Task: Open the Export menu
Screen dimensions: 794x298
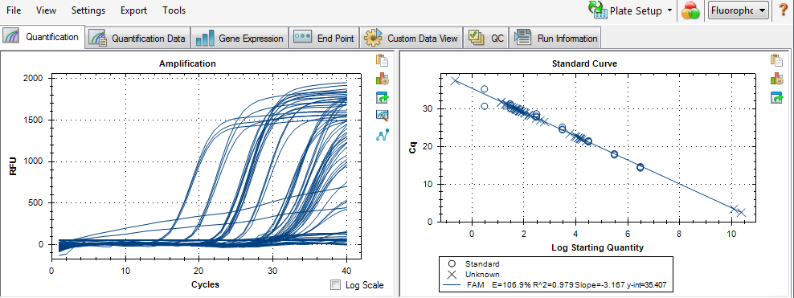Action: click(x=133, y=10)
